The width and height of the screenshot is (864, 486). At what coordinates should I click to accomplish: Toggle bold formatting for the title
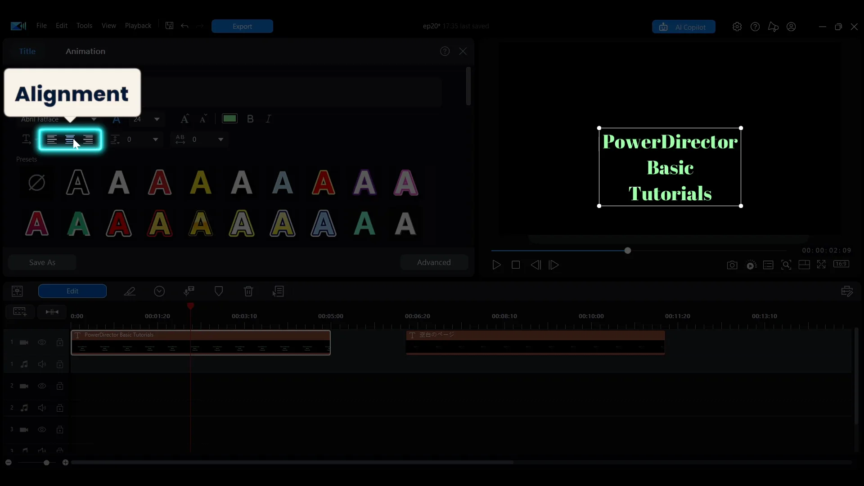pyautogui.click(x=250, y=119)
